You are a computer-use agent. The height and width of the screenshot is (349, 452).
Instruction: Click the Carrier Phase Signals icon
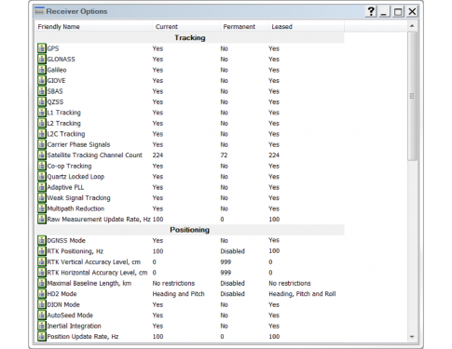click(42, 144)
